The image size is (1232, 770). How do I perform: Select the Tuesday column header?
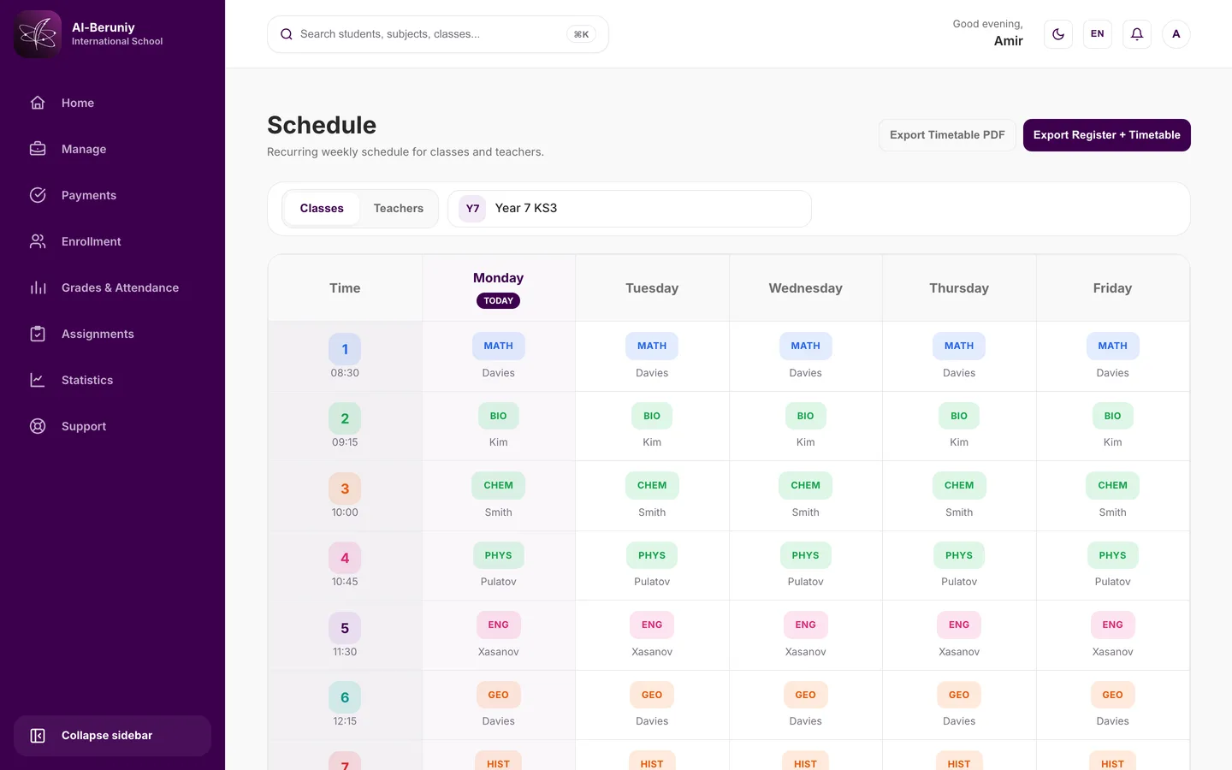point(652,288)
